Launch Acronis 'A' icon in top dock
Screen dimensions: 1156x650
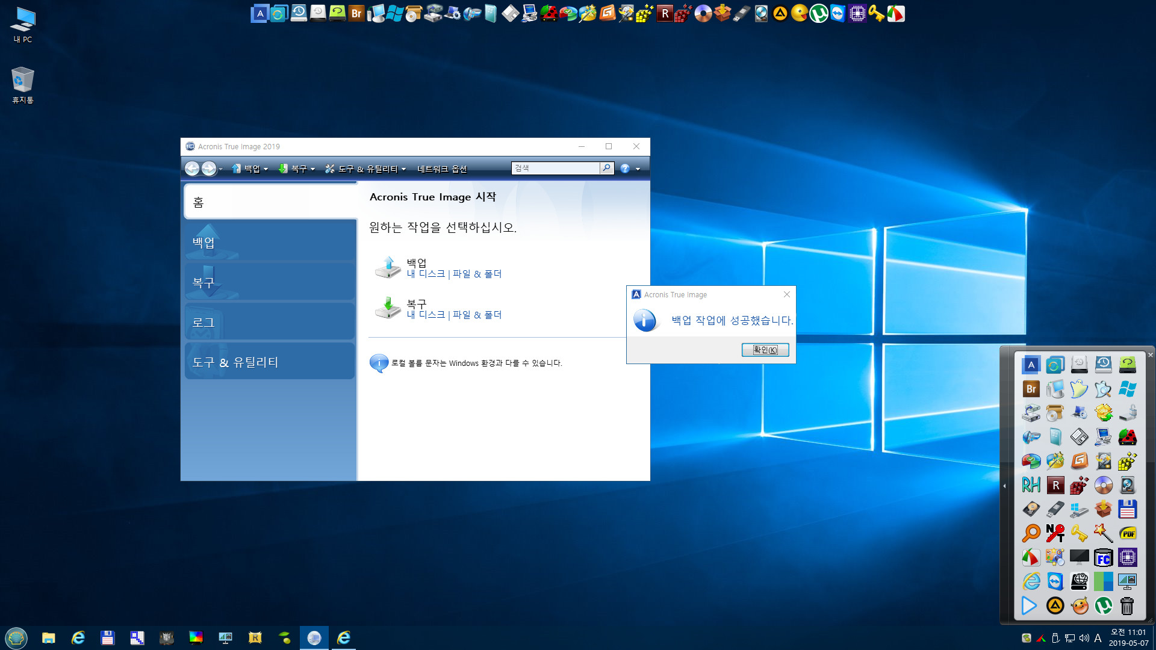pos(259,13)
